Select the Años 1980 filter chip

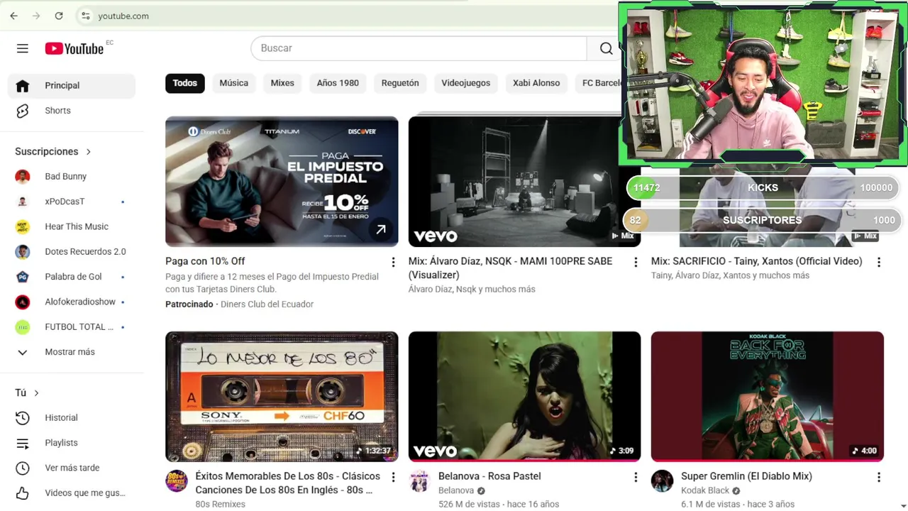(338, 83)
